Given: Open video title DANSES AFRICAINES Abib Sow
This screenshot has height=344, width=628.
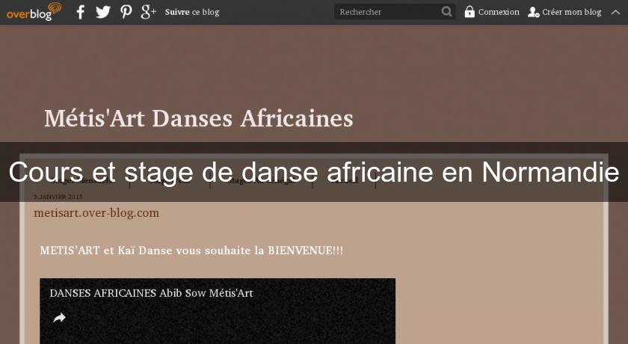Looking at the screenshot, I should (x=151, y=293).
